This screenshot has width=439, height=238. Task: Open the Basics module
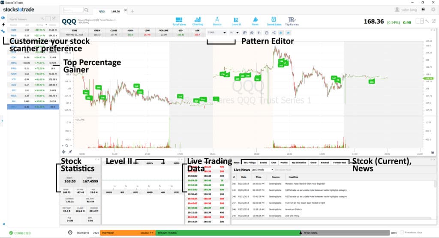pyautogui.click(x=217, y=21)
